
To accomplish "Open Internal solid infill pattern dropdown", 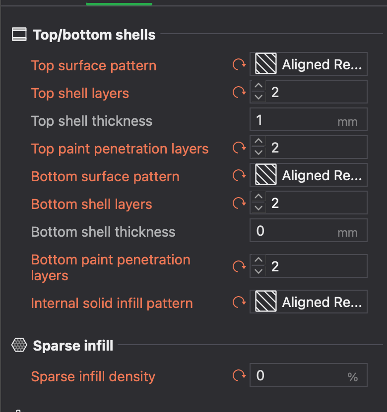I will click(x=308, y=302).
